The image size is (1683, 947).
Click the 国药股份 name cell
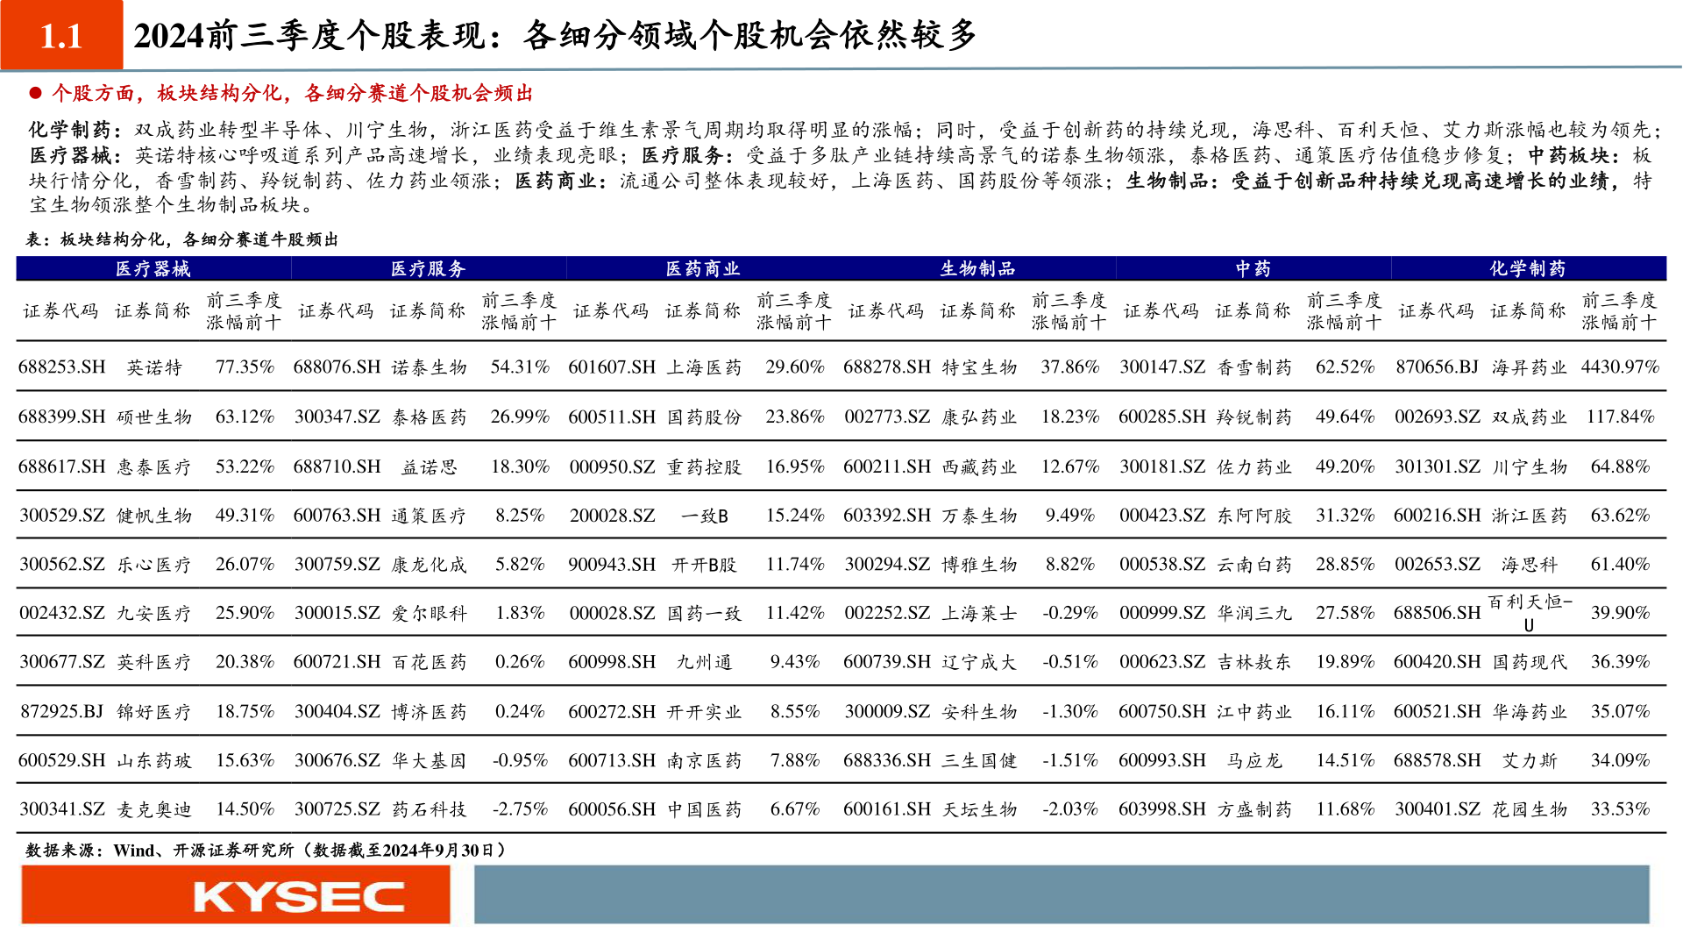[x=705, y=417]
